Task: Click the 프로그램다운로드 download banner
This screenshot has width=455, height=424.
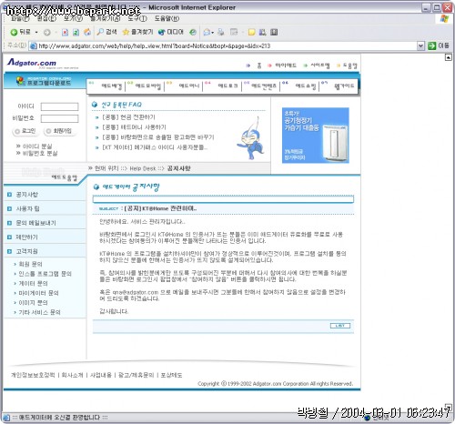Action: pyautogui.click(x=45, y=81)
